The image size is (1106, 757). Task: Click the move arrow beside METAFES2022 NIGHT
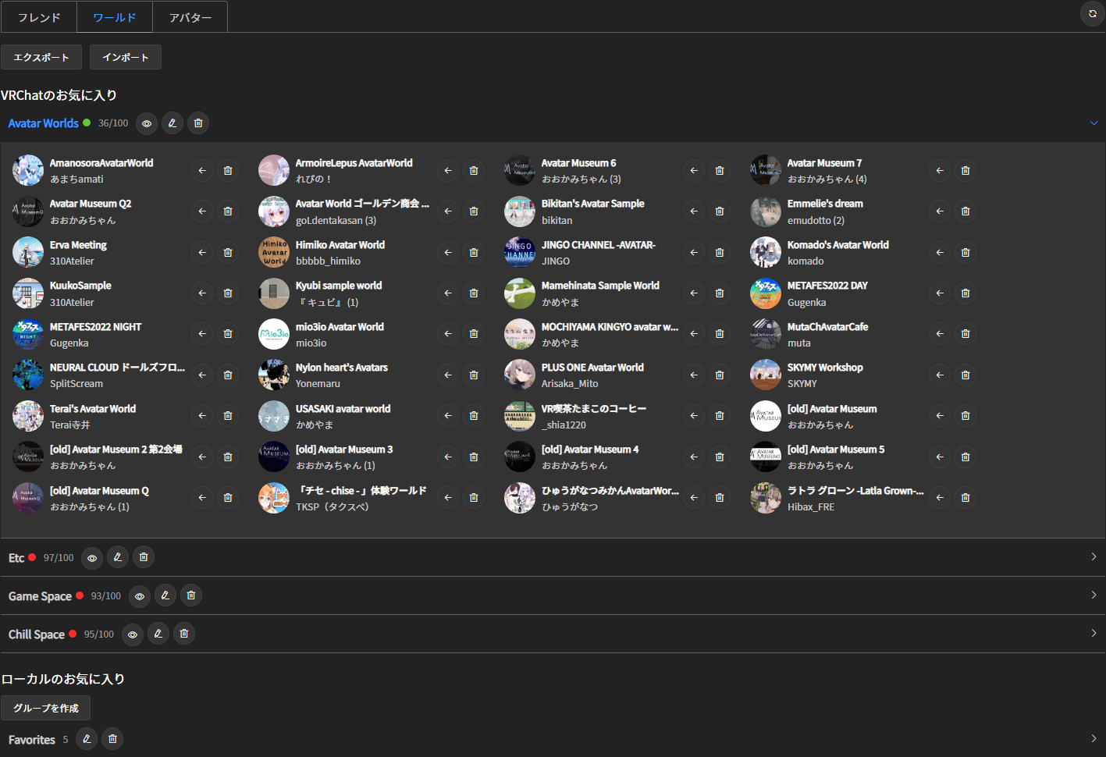(201, 333)
